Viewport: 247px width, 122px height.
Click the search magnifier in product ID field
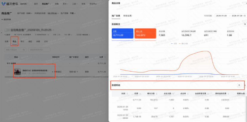point(24,50)
